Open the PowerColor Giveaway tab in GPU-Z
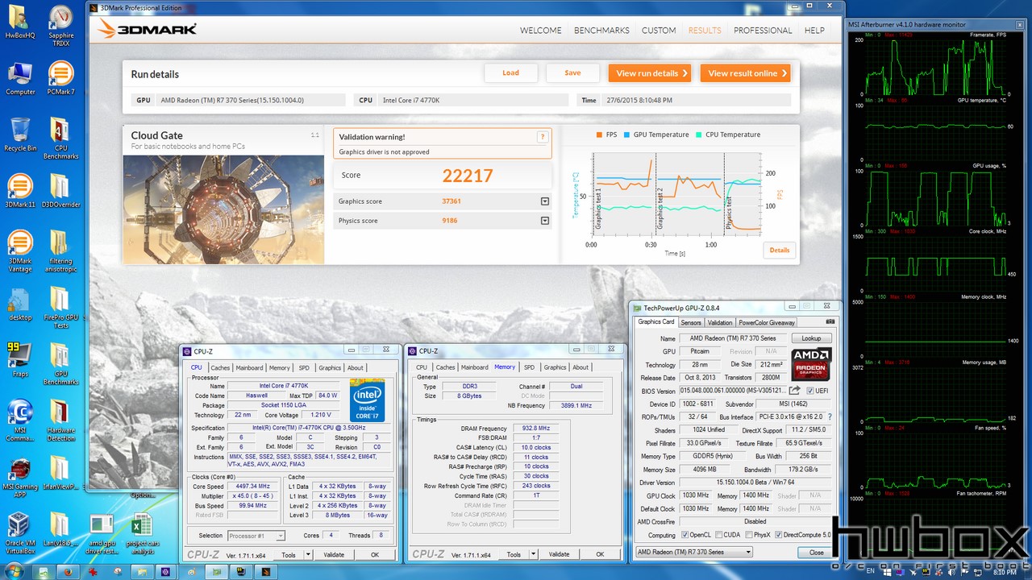Image resolution: width=1032 pixels, height=580 pixels. tap(767, 322)
